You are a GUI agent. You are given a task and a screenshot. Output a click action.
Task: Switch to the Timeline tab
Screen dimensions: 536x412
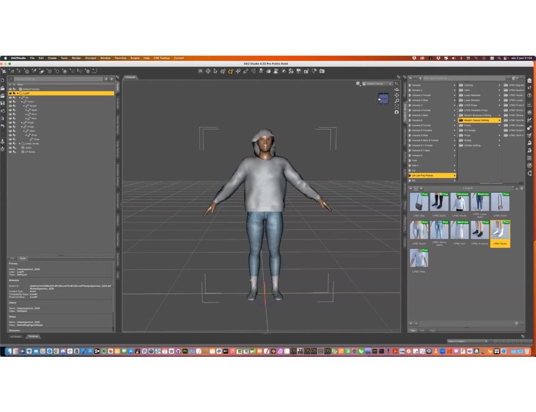click(33, 336)
